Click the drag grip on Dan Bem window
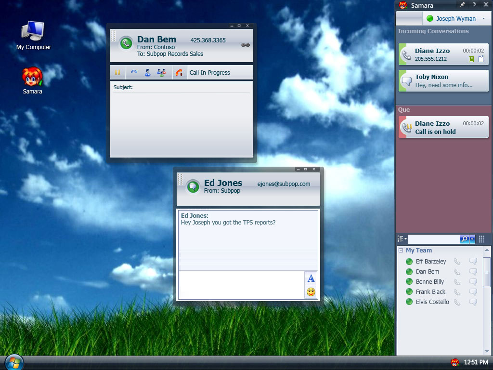The height and width of the screenshot is (370, 493). pyautogui.click(x=114, y=36)
